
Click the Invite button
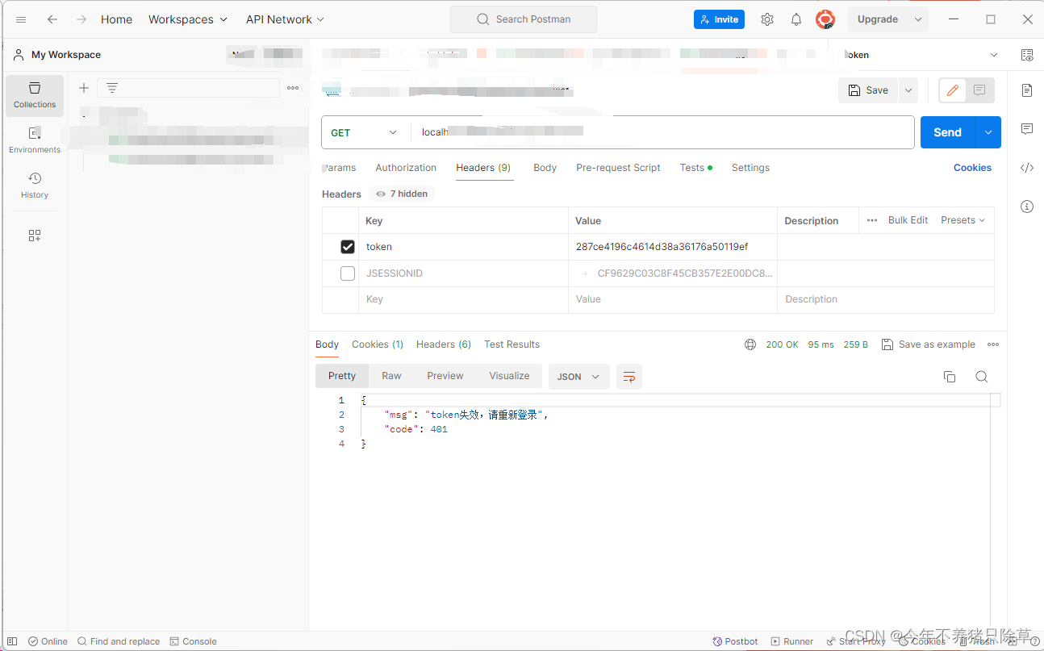pyautogui.click(x=719, y=19)
